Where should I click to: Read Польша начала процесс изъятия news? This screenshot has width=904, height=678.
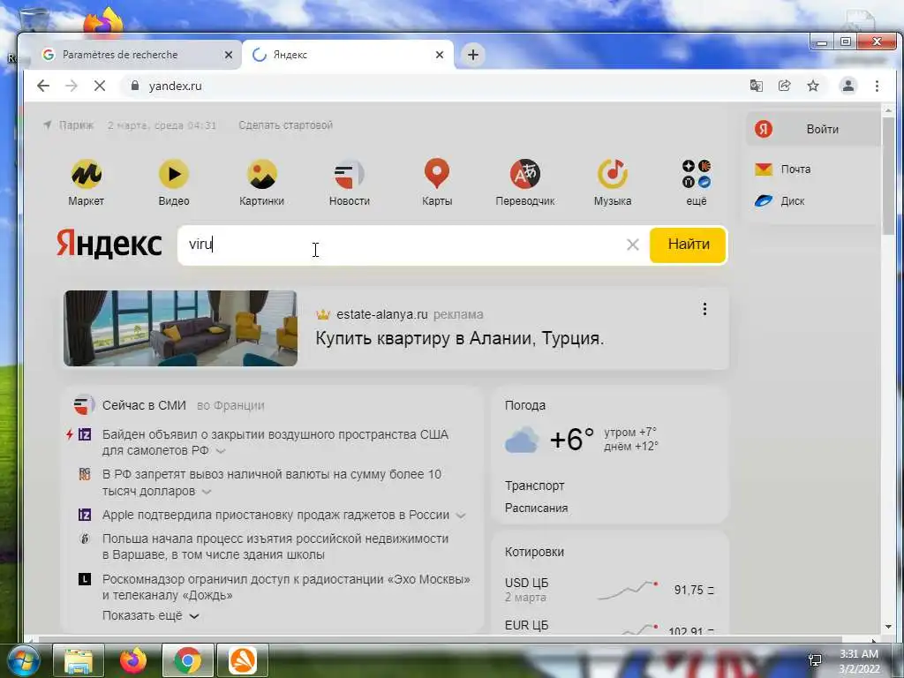tap(275, 546)
